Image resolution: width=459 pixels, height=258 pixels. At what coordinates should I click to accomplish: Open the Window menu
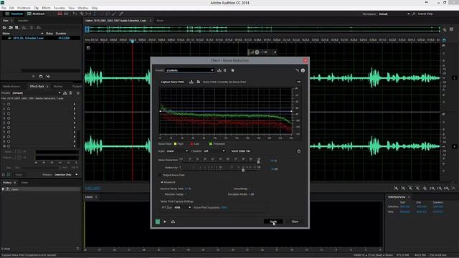pos(83,8)
